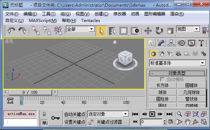Toggle 设置关键点 set key mode
The height and width of the screenshot is (130, 210).
coord(75,122)
